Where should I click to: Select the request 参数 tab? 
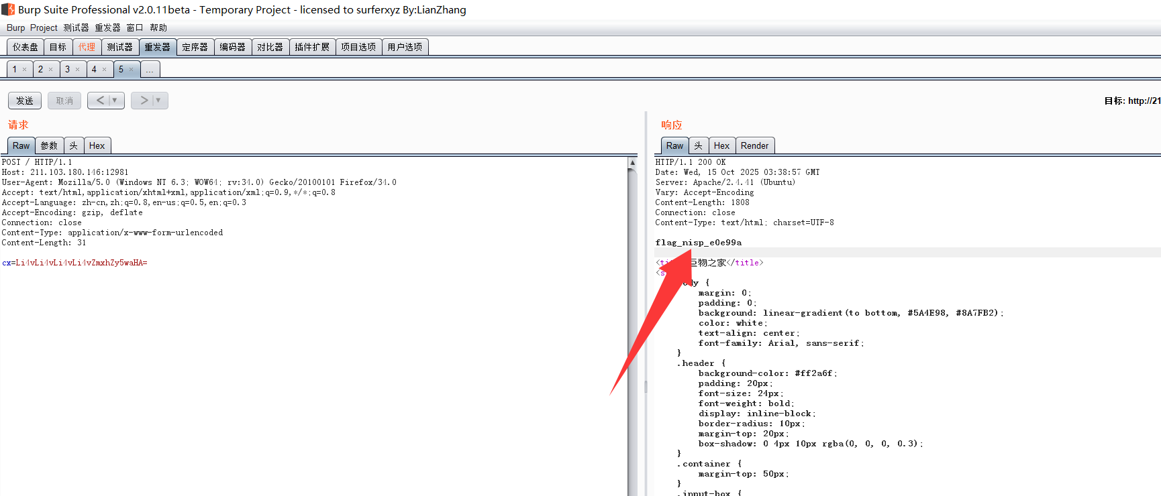(49, 145)
